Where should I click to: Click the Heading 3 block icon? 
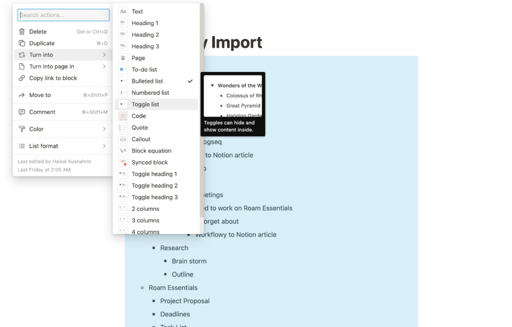(x=123, y=46)
